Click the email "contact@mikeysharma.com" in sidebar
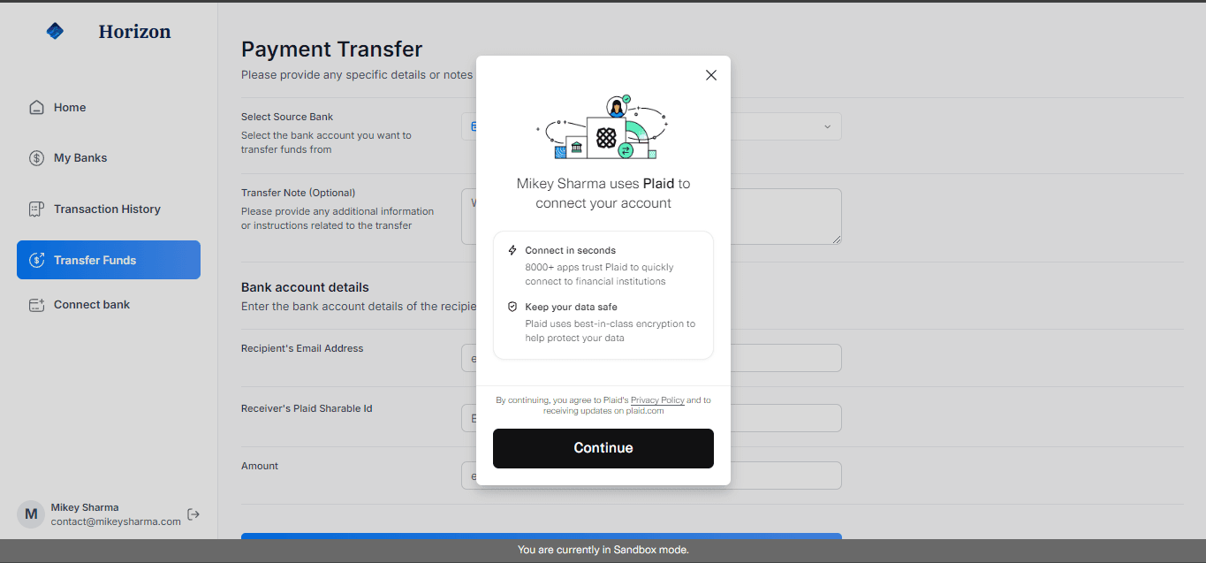 coord(116,521)
